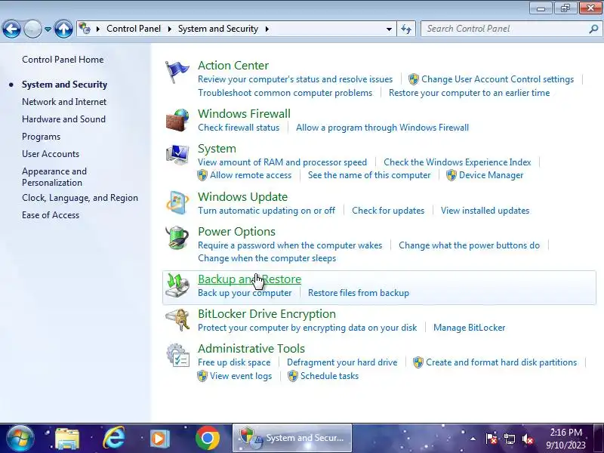Open Device Manager link

[x=492, y=175]
